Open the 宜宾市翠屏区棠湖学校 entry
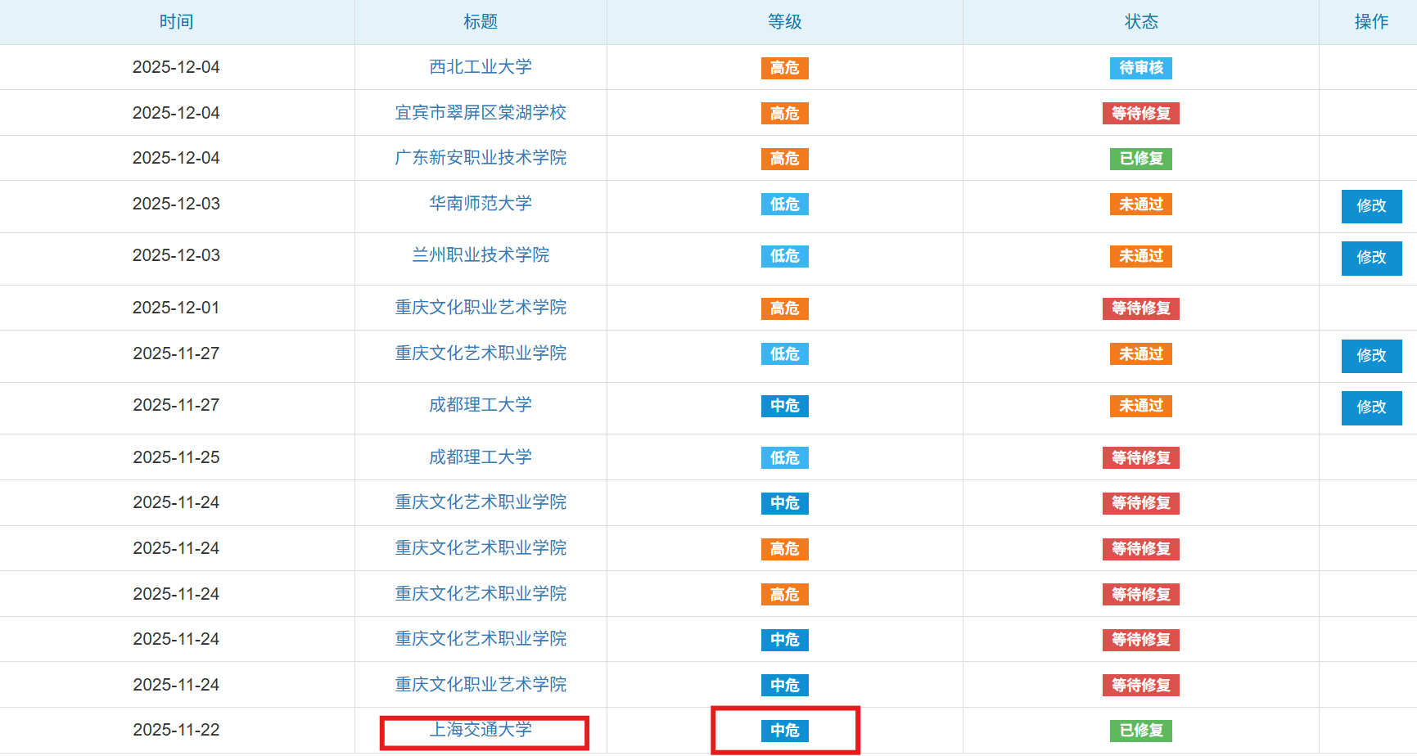This screenshot has width=1417, height=756. (481, 113)
